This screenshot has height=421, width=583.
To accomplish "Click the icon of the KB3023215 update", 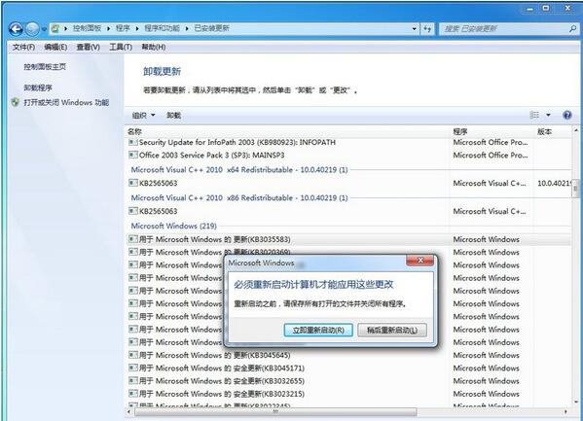I will (133, 394).
